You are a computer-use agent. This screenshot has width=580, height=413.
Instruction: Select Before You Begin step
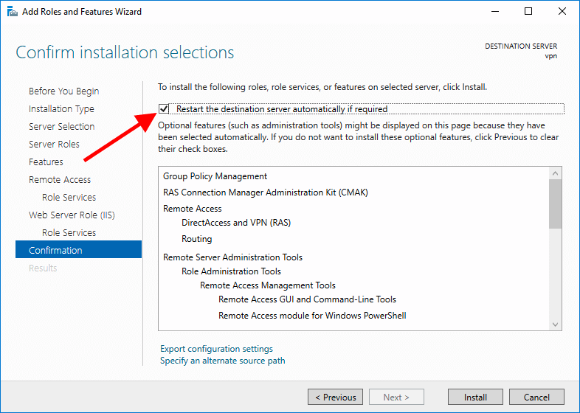coord(63,91)
